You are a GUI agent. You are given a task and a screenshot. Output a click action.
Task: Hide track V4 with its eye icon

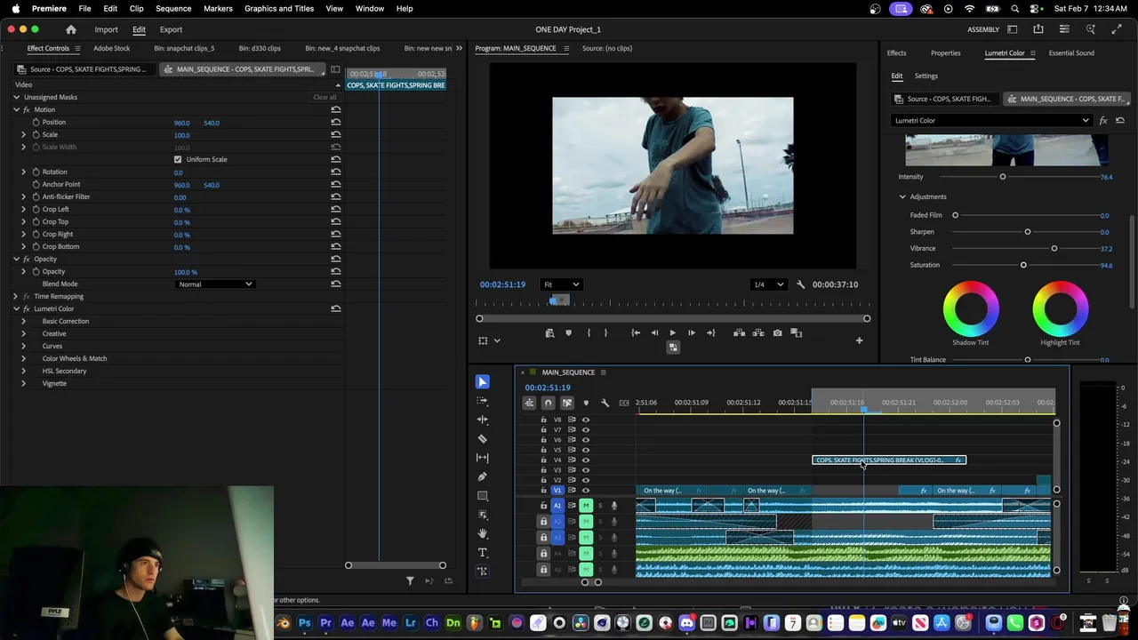click(585, 460)
